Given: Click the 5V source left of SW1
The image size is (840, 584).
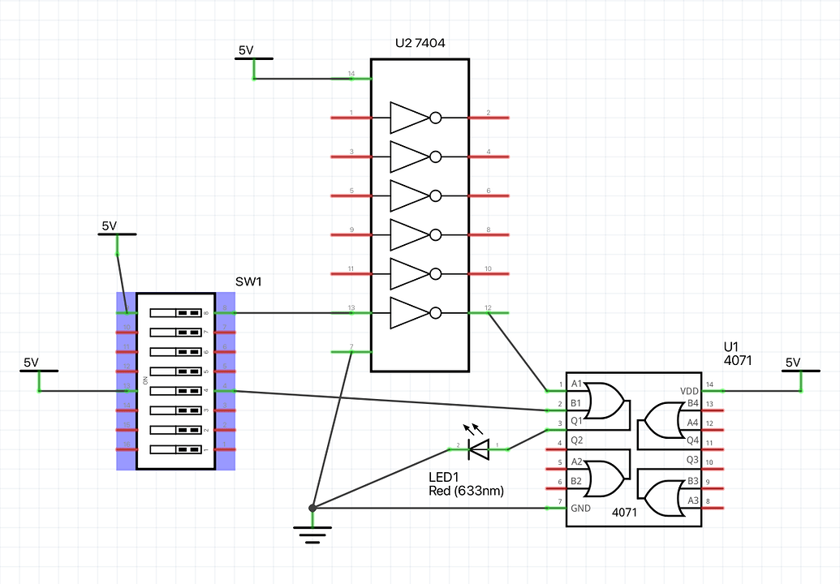Looking at the screenshot, I should 37,369.
